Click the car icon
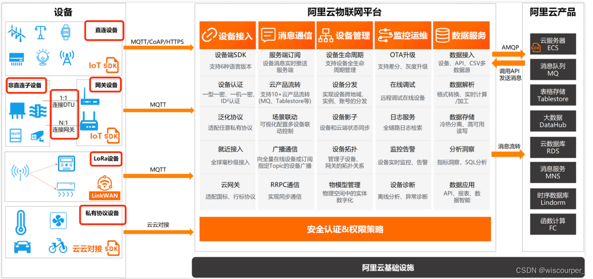 click(x=22, y=247)
